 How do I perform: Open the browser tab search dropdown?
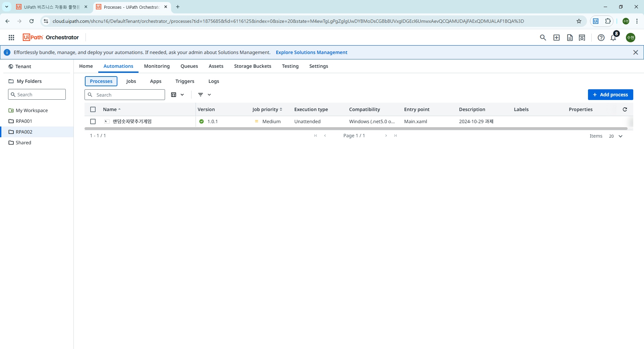(x=7, y=7)
